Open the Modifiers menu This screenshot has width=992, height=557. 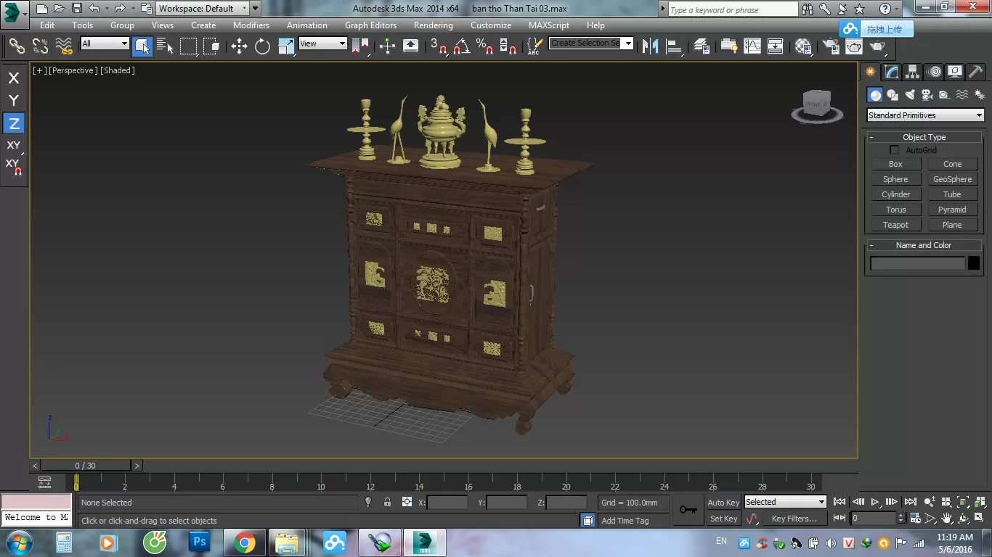click(251, 25)
